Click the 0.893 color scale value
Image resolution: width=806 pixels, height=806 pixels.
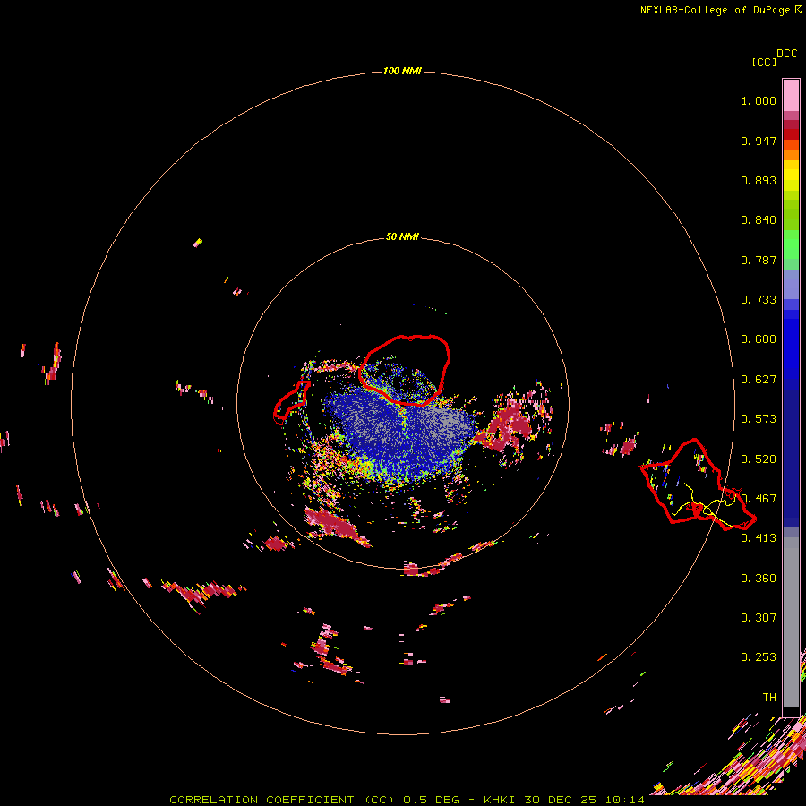(x=759, y=180)
